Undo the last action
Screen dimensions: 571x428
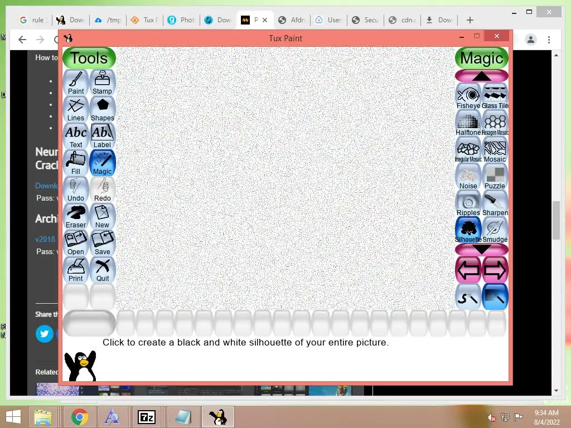pos(76,189)
